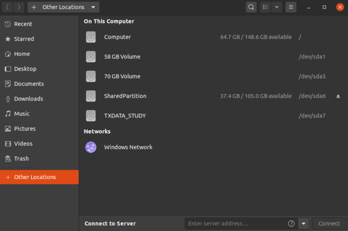This screenshot has height=231, width=348.
Task: Expand the Other Locations path dropdown
Action: point(93,7)
